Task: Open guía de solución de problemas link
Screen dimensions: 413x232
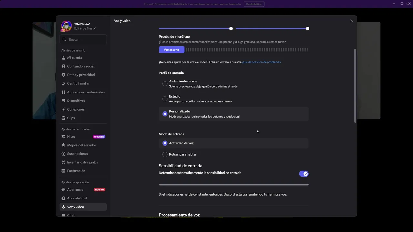Action: click(x=261, y=62)
